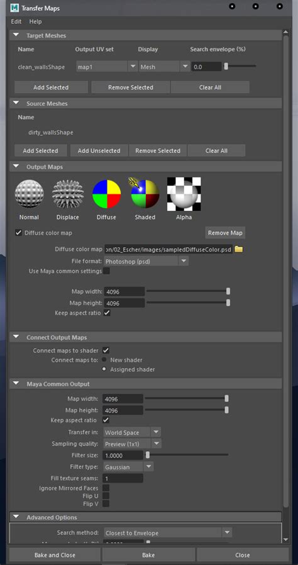Open folder browser for diffuse color map
This screenshot has height=565, width=298.
tap(239, 249)
